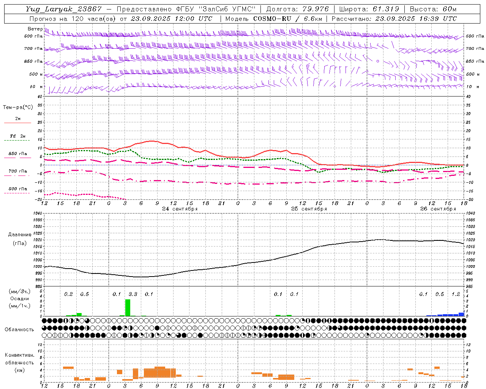Viewport: 486px width, 389px height.
Task: Select the 3.3 precipitation value
Action: click(x=133, y=294)
